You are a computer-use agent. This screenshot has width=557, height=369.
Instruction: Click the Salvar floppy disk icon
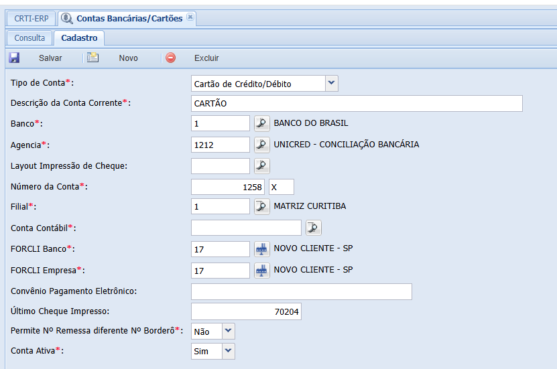tap(14, 58)
